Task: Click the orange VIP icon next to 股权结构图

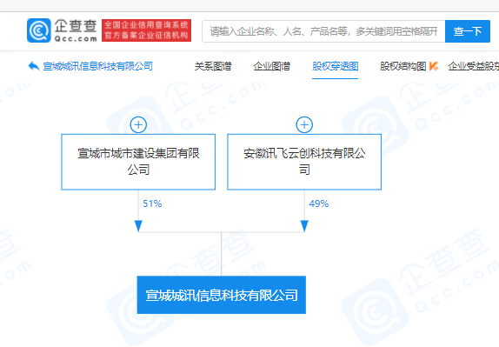Action: click(x=434, y=66)
